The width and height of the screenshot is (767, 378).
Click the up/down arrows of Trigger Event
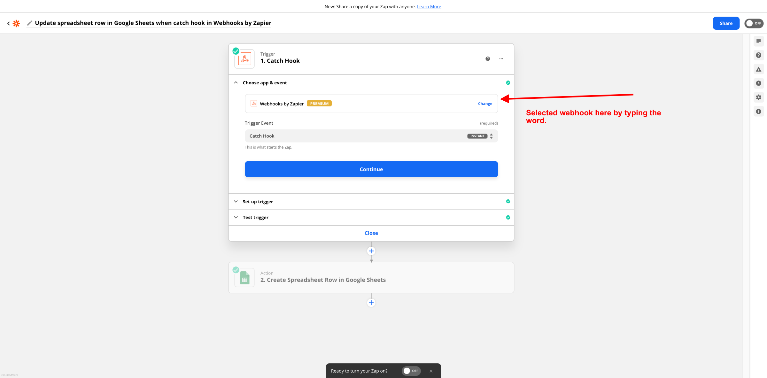click(491, 136)
